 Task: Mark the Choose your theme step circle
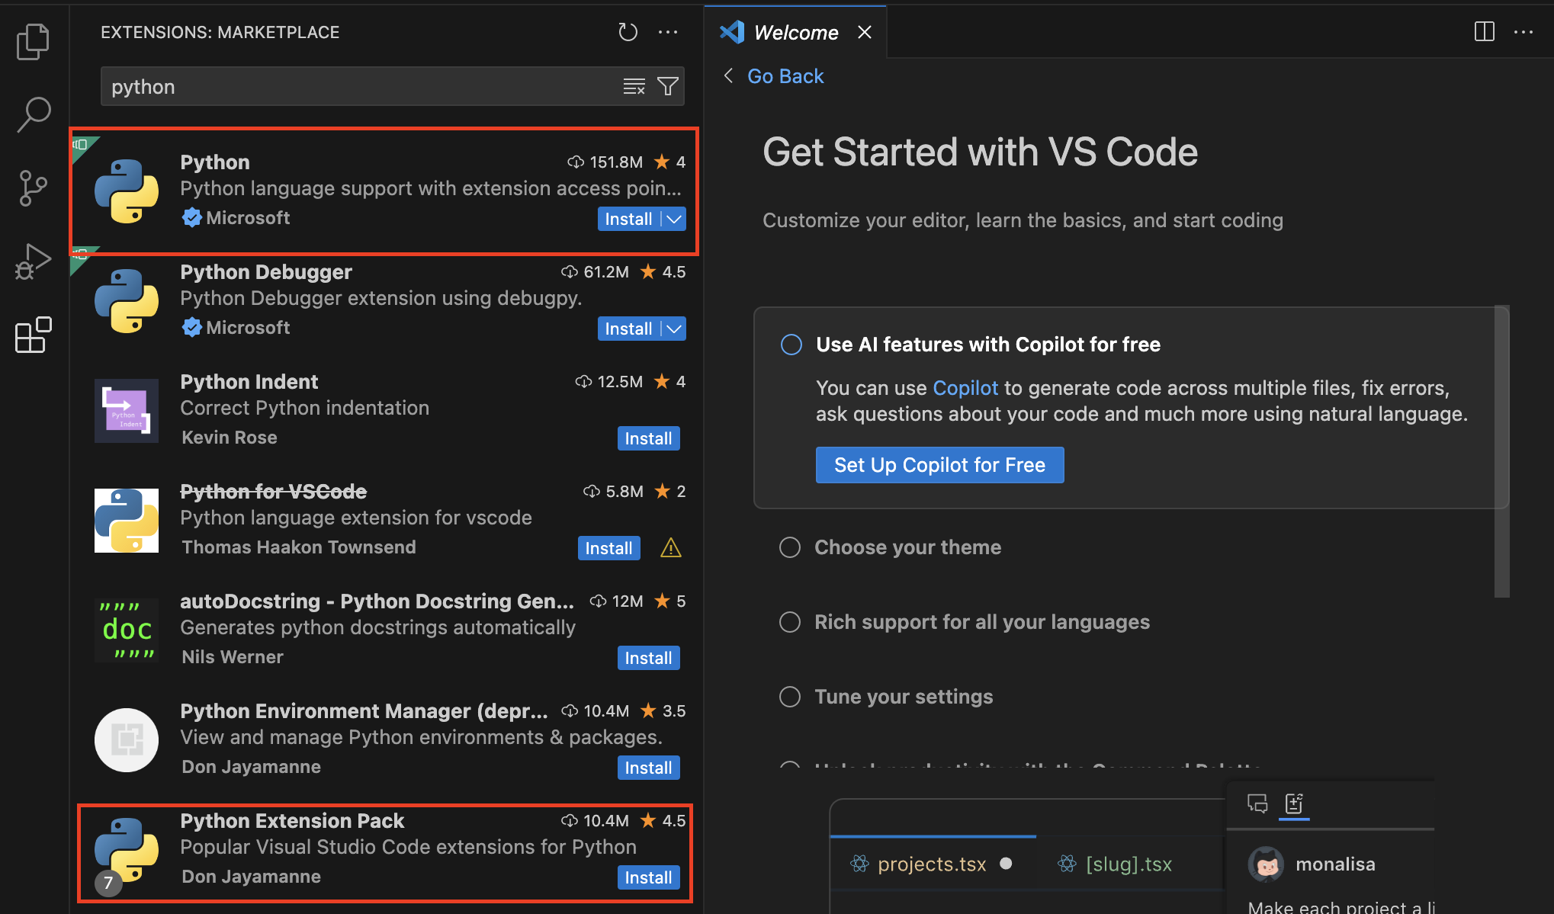pyautogui.click(x=790, y=547)
